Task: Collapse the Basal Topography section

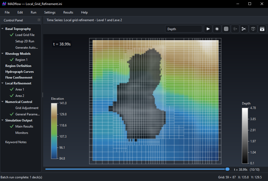Action: pos(2,29)
